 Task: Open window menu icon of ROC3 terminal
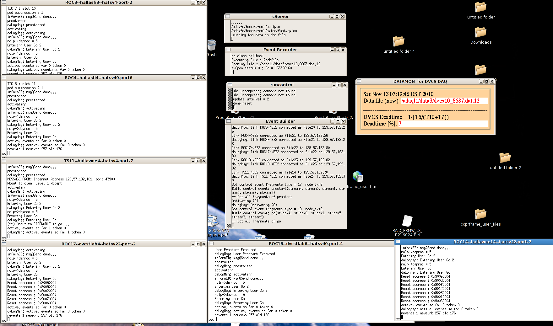[4, 2]
